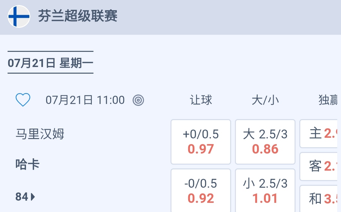Viewport: 341px width, 212px height.
Task: Tap the 让球 column header
Action: [x=201, y=100]
